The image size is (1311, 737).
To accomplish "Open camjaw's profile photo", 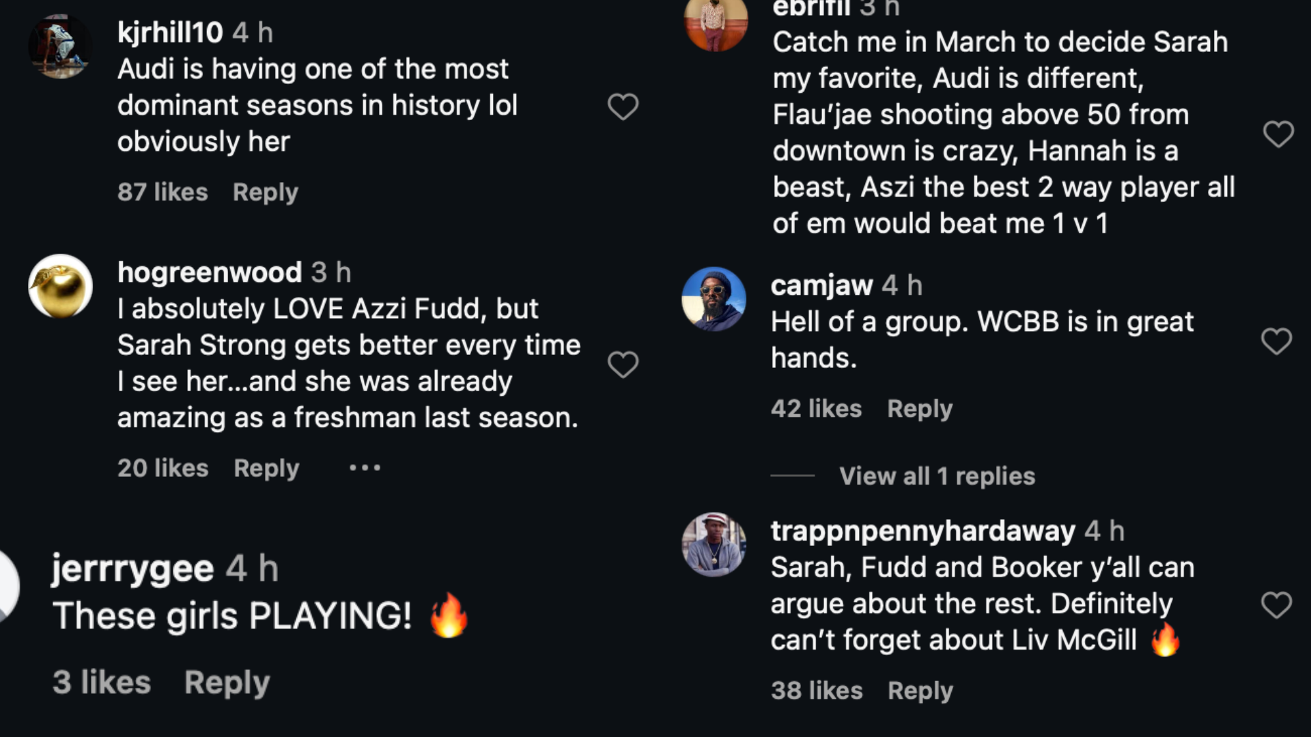I will click(x=714, y=299).
